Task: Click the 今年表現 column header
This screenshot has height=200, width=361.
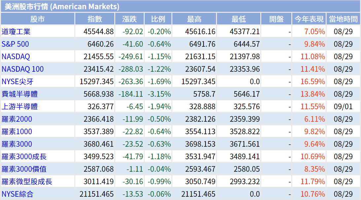Action: [309, 19]
